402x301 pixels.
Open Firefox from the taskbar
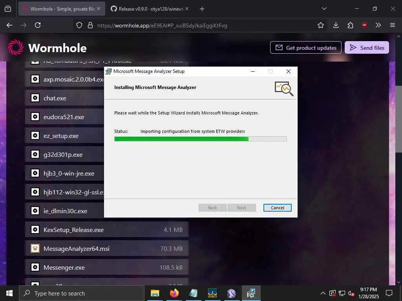174,293
